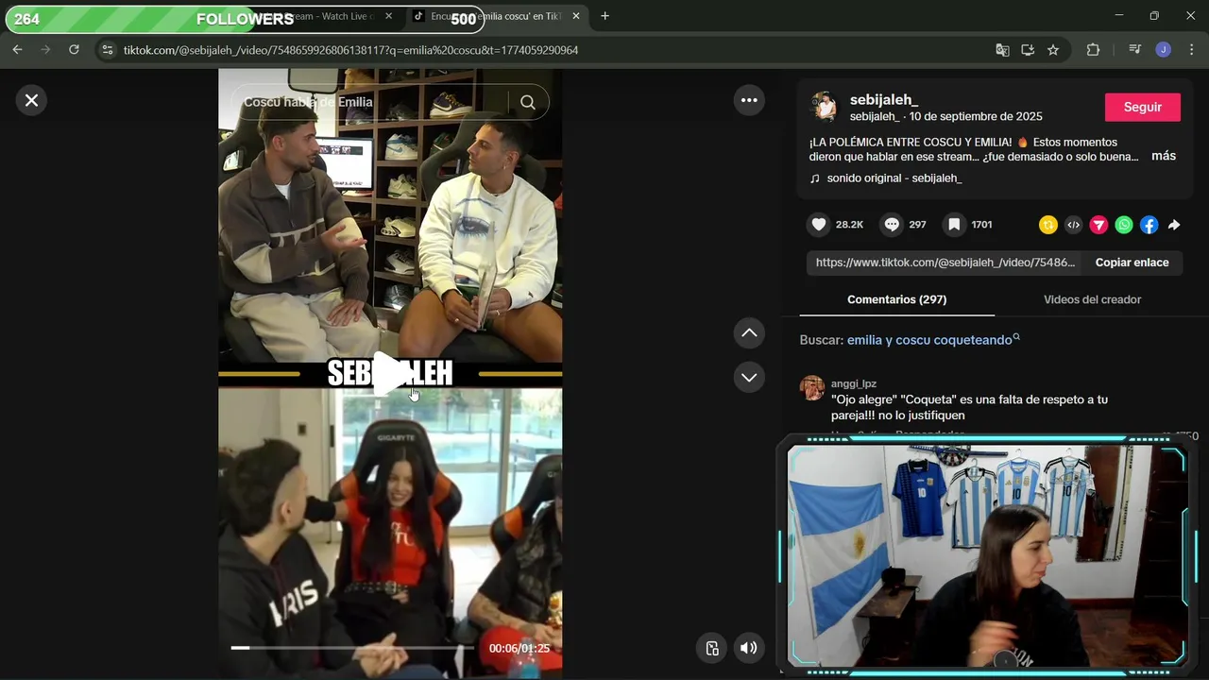Click the install app icon in address bar
Viewport: 1209px width, 680px height.
[1028, 50]
